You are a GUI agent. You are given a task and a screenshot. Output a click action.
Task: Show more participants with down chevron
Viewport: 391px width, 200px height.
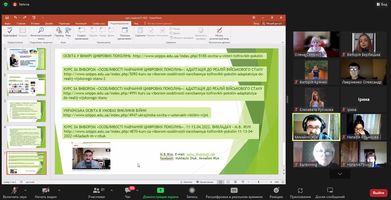(x=340, y=174)
